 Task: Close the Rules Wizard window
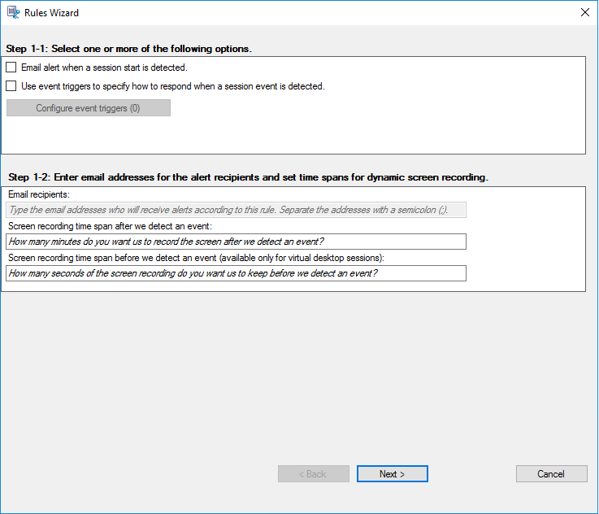tap(584, 13)
